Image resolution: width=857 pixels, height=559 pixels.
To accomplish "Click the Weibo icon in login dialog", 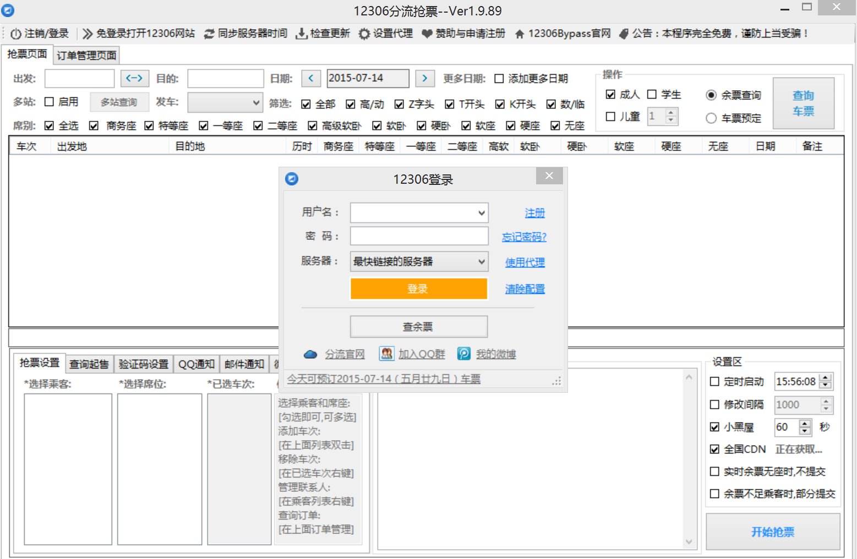I will [x=464, y=354].
